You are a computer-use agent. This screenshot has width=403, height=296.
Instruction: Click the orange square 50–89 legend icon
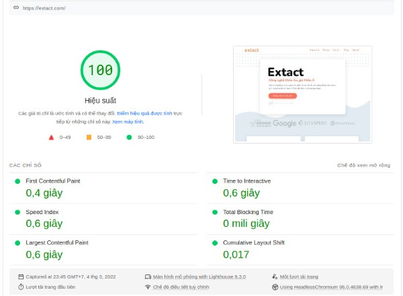[x=89, y=137]
